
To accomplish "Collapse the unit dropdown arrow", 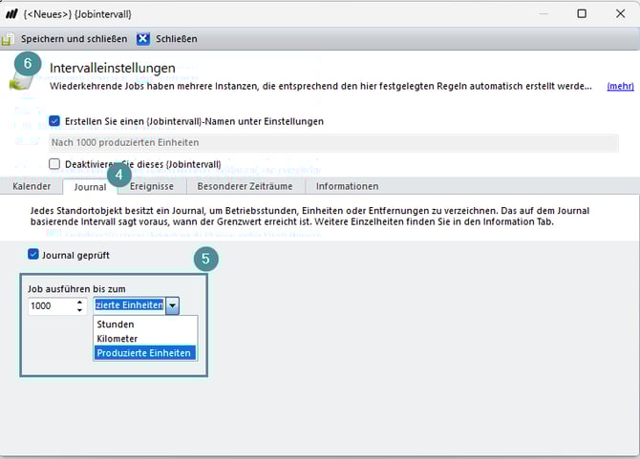I will (172, 306).
